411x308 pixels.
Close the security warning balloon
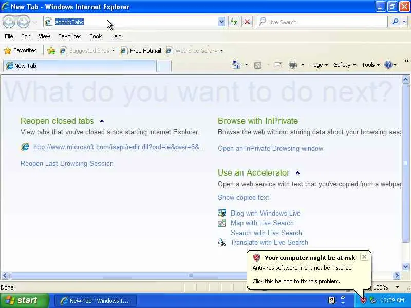(x=364, y=257)
